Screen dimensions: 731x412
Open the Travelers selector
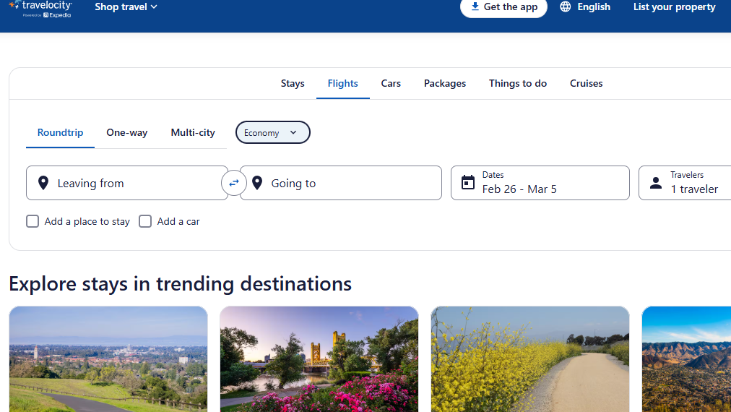pos(684,183)
